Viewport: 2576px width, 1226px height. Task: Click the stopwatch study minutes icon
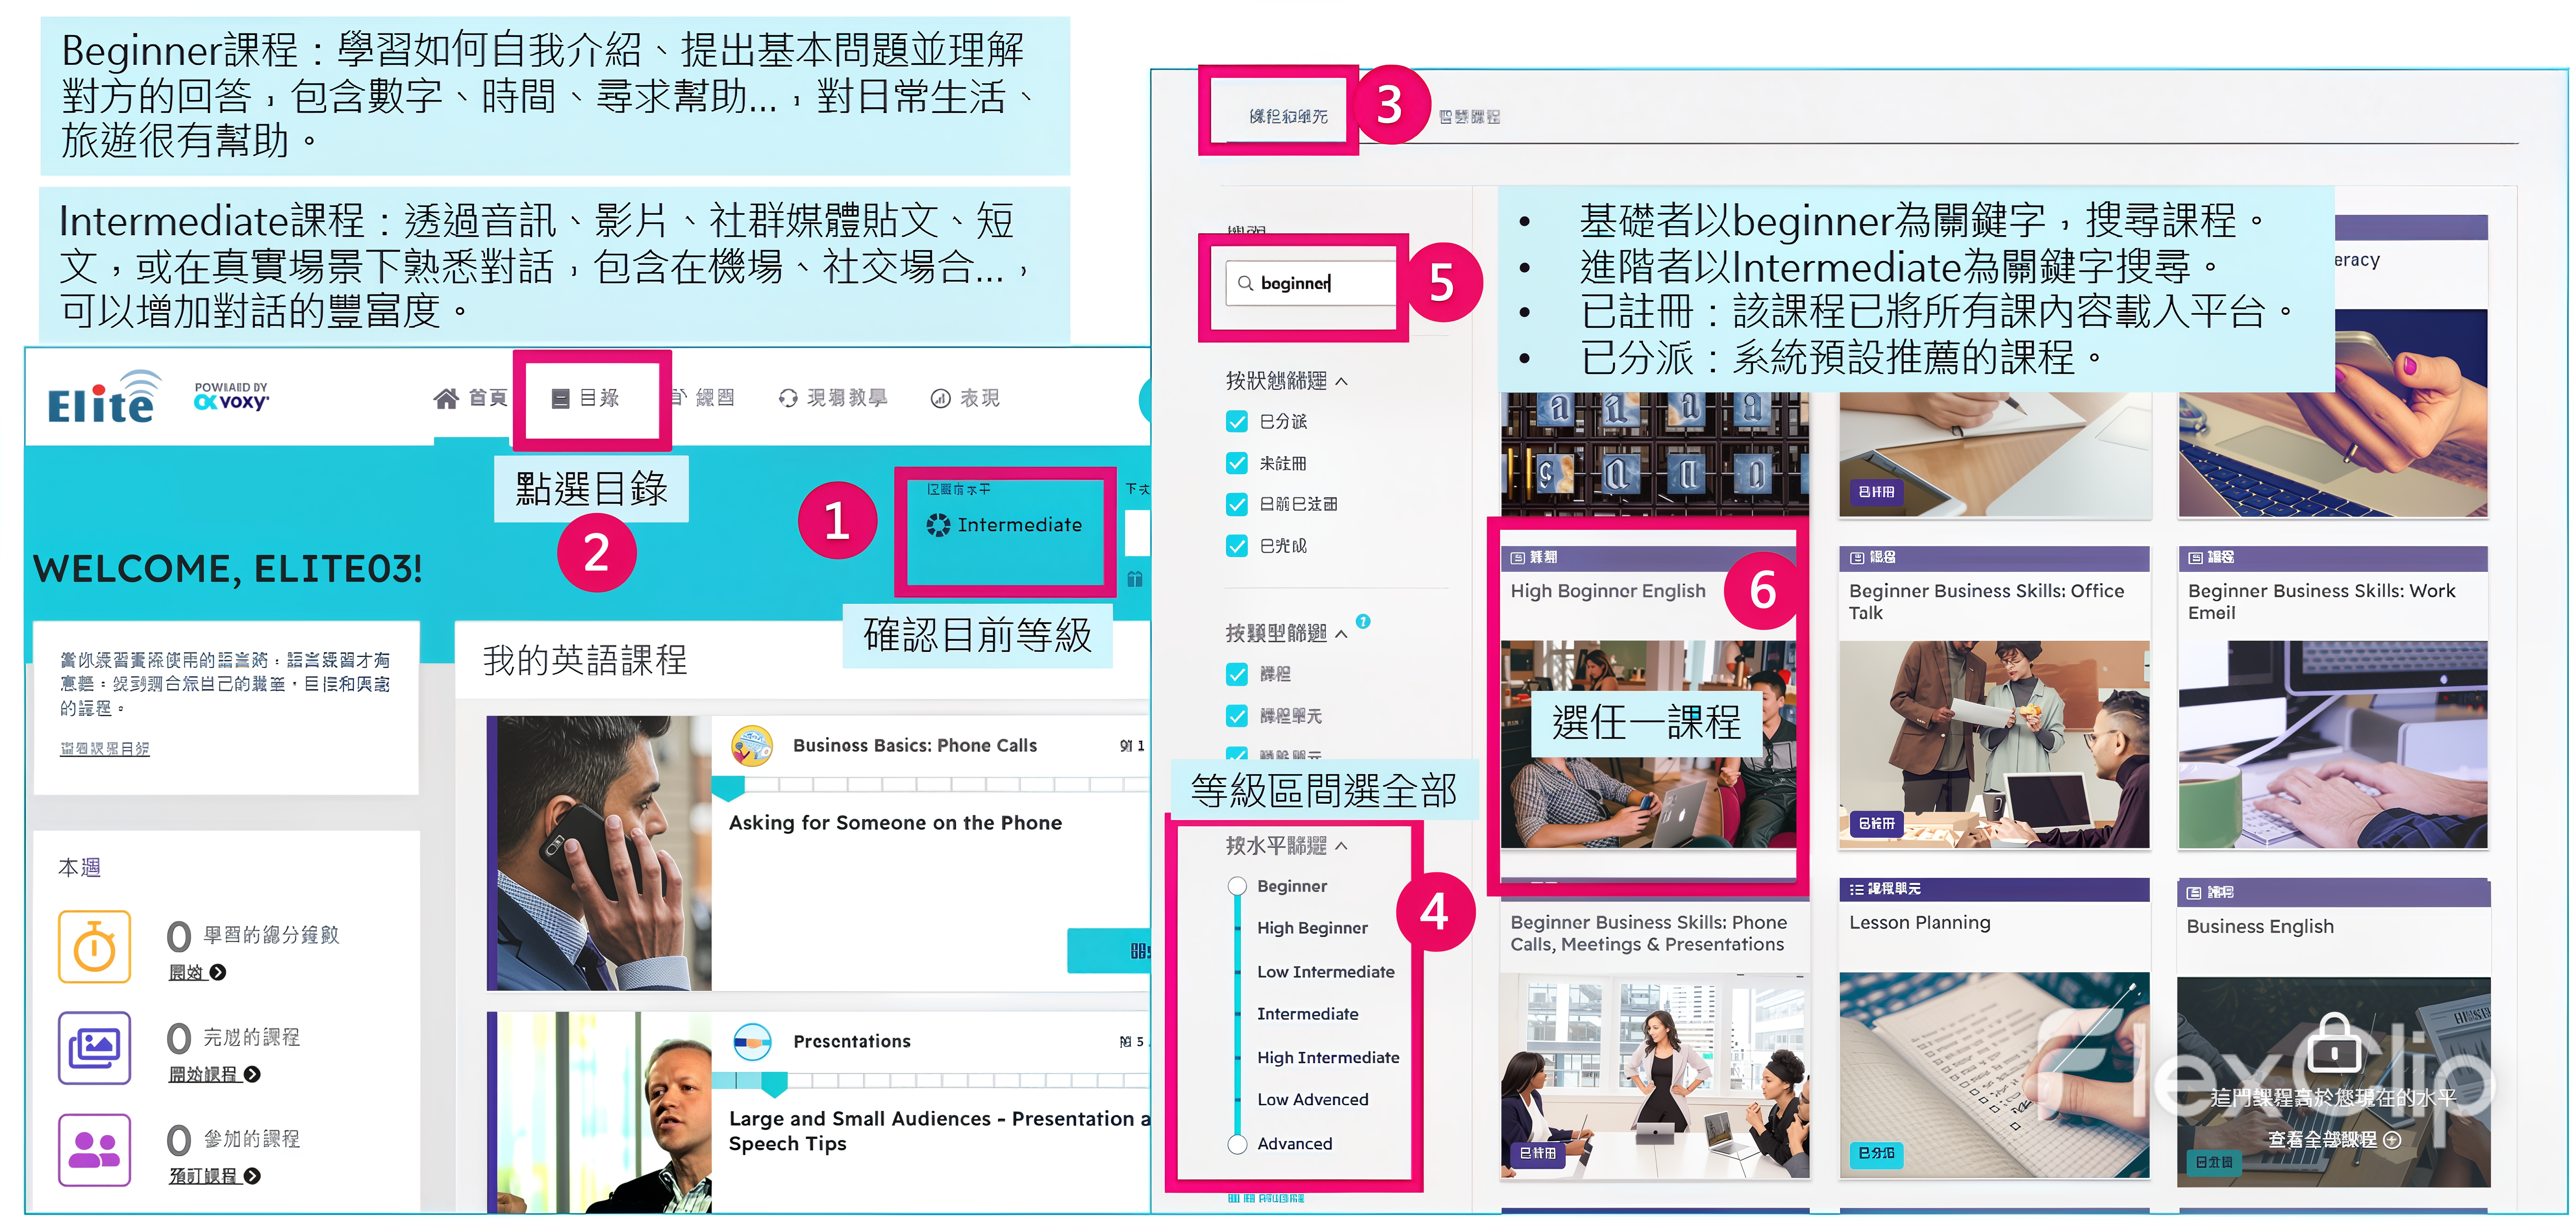coord(95,946)
